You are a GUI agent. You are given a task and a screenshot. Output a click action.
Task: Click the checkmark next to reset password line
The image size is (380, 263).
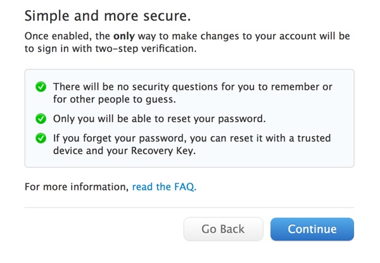[41, 119]
